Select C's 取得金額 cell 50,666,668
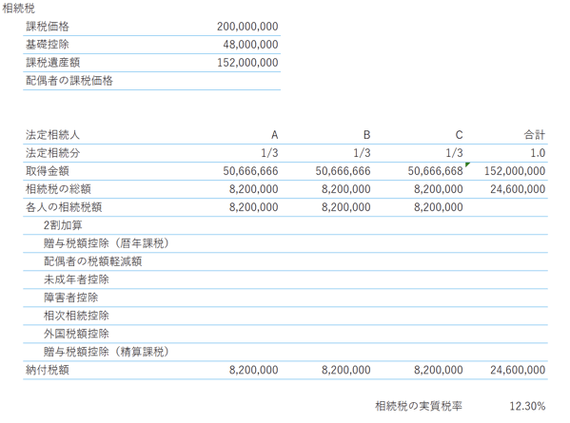This screenshot has height=423, width=570. (435, 171)
